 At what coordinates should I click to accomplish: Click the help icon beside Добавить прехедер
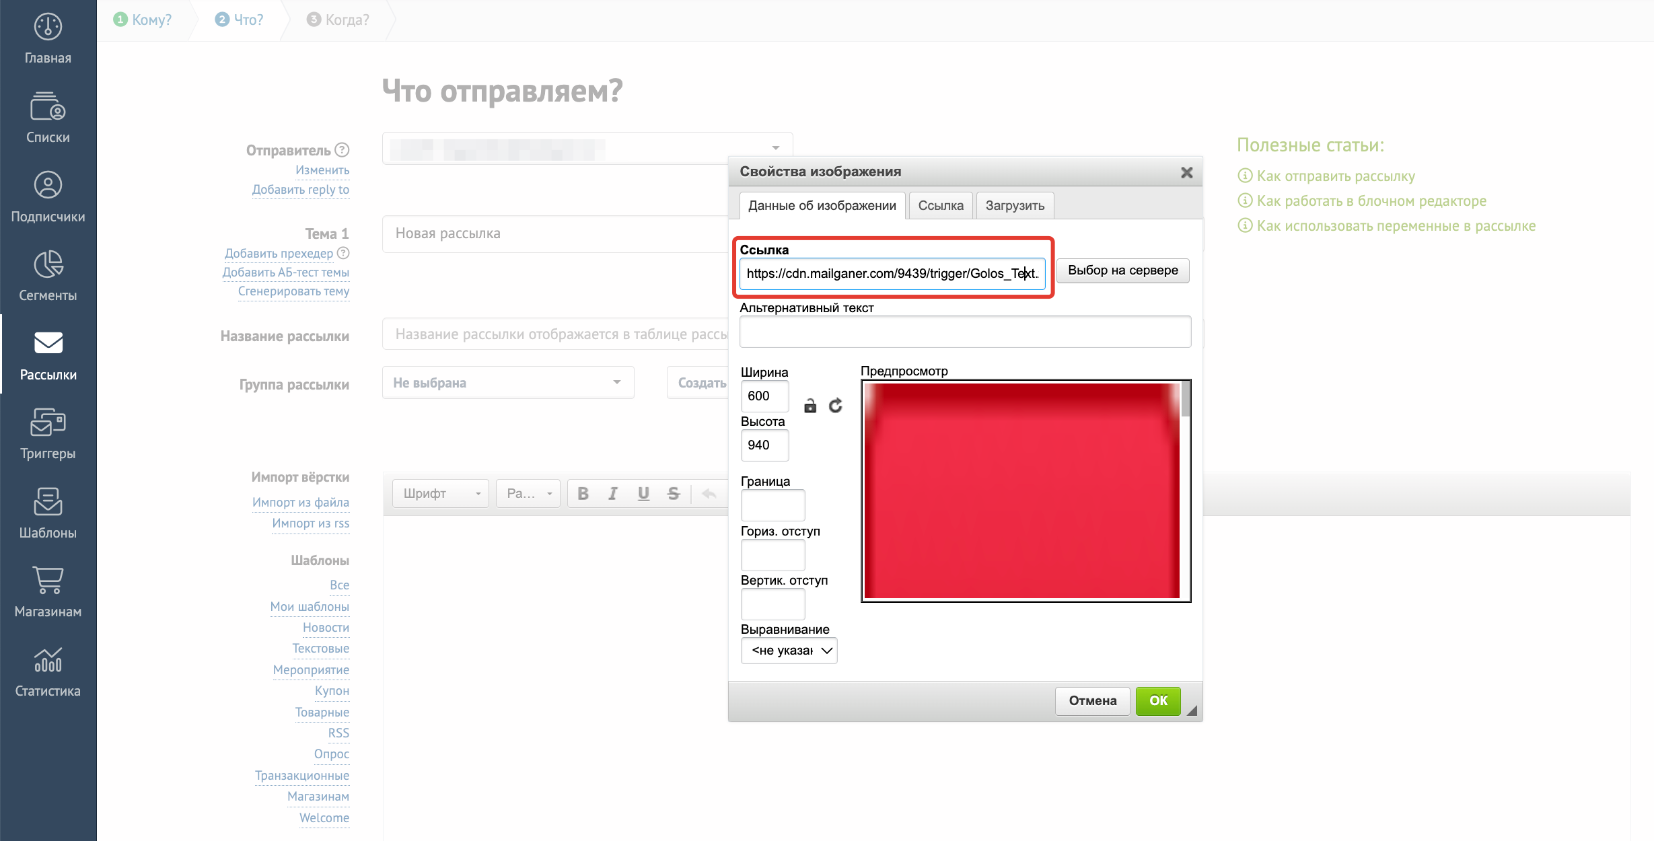[343, 253]
